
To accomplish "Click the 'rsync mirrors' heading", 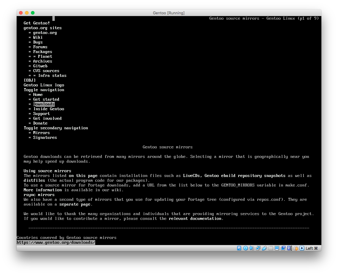I will pos(39,195).
